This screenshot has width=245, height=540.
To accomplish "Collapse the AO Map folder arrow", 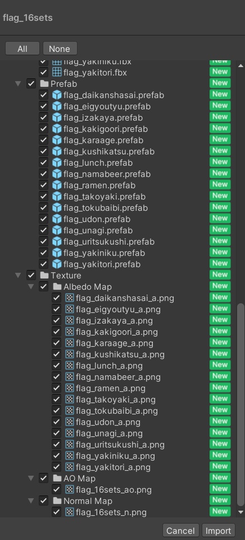I will (31, 478).
